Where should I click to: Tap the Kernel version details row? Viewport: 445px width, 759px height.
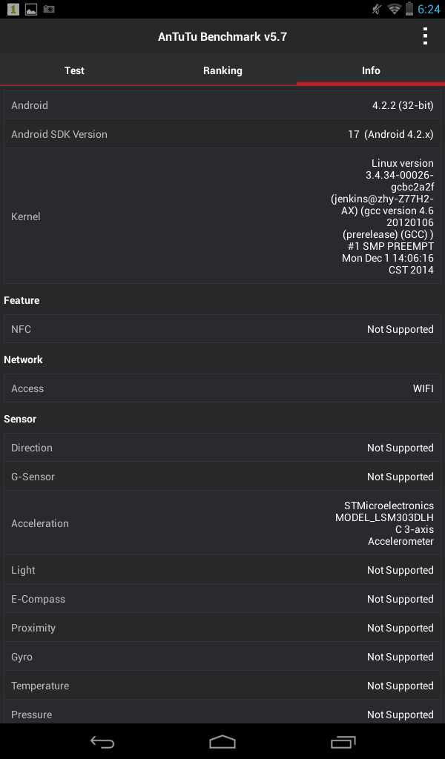pyautogui.click(x=222, y=216)
